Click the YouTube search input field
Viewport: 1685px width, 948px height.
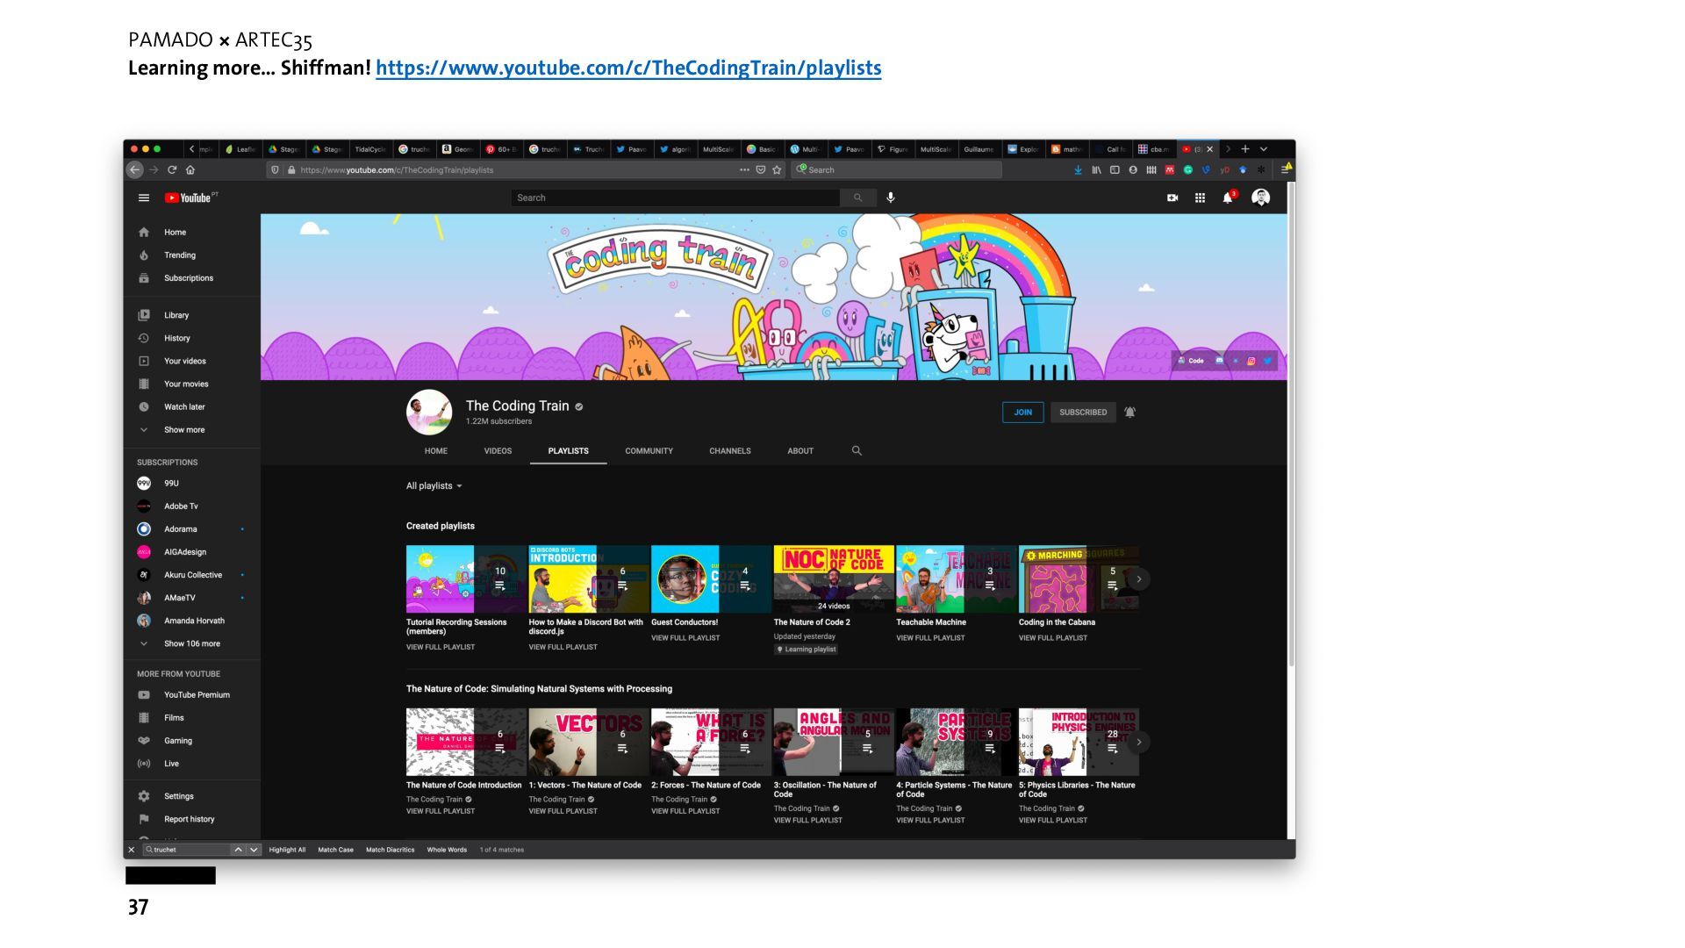coord(676,198)
